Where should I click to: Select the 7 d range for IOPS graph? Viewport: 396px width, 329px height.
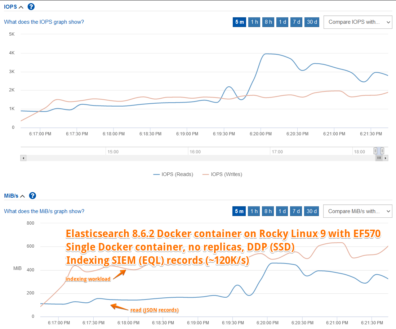tap(296, 22)
